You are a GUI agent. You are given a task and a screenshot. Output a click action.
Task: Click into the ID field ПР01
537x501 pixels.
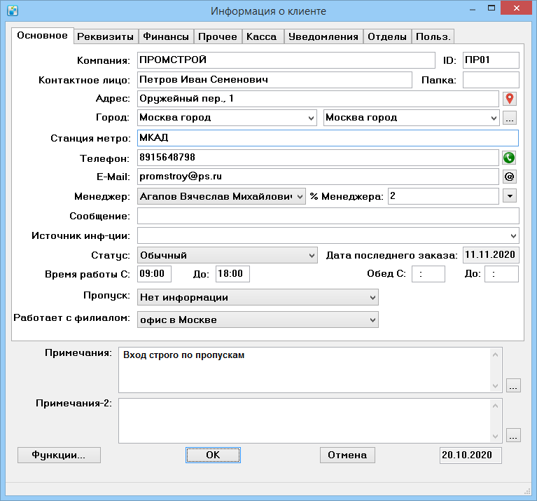[491, 60]
